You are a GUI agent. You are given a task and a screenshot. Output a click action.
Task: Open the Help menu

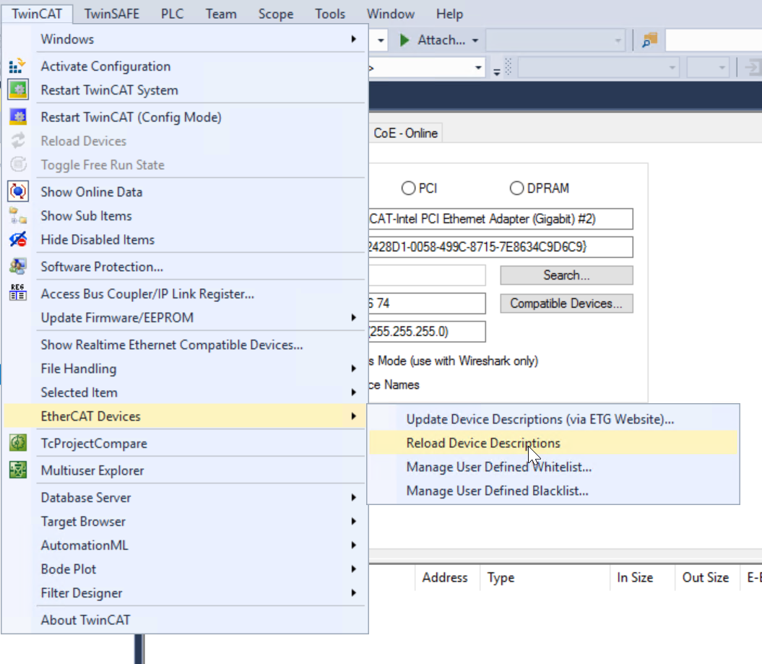pos(449,14)
